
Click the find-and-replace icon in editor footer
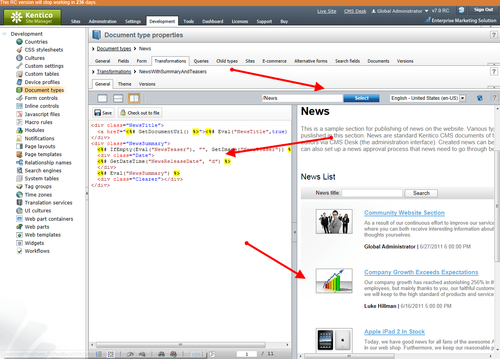coord(173,354)
